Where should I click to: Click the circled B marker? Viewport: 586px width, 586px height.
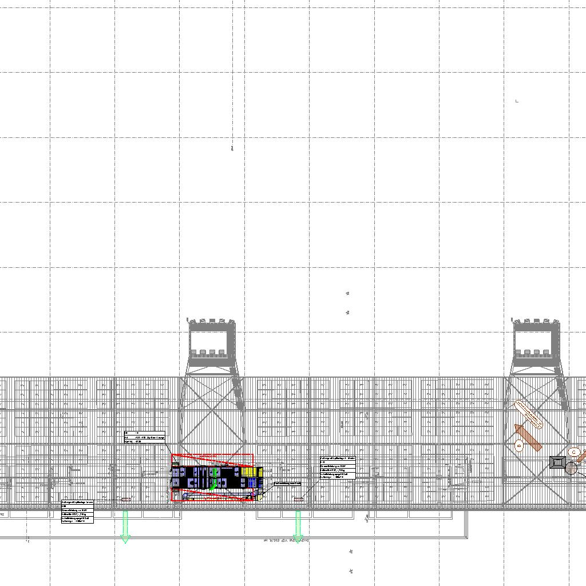coord(520,445)
